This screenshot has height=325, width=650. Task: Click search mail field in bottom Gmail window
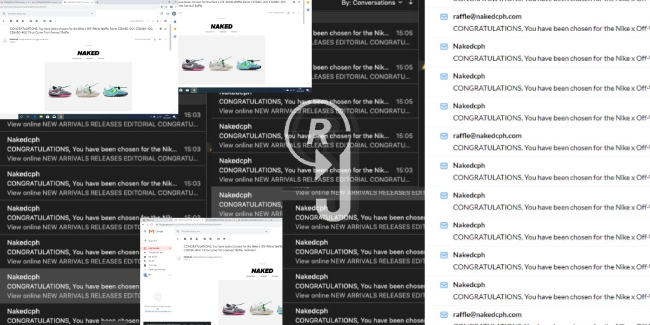pyautogui.click(x=222, y=231)
